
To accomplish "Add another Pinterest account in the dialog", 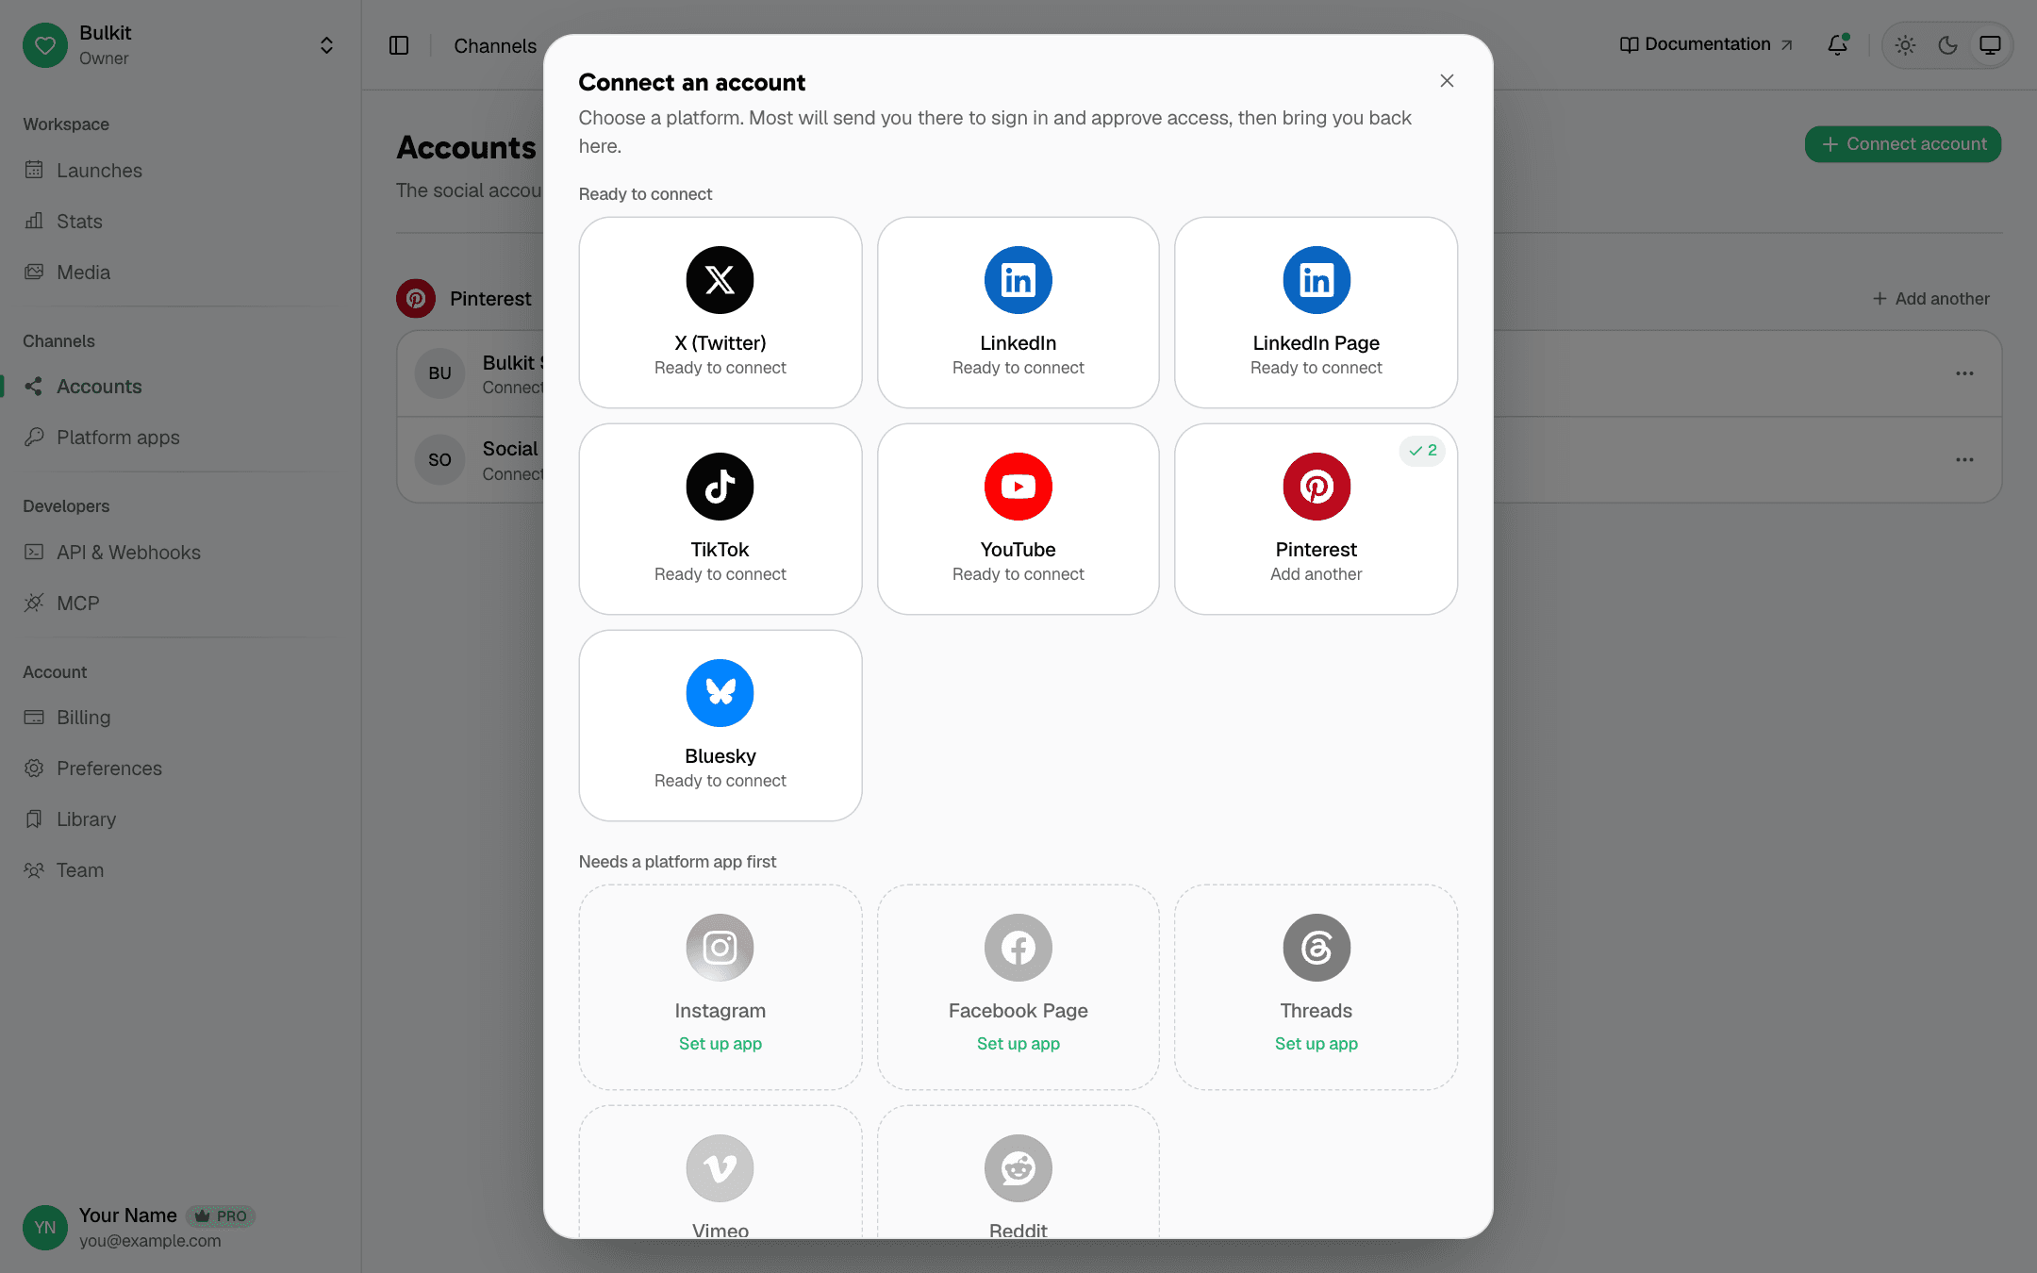I will pos(1316,519).
